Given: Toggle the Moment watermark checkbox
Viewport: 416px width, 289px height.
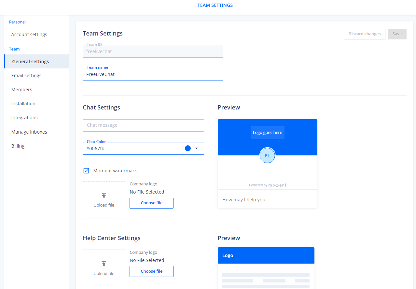Looking at the screenshot, I should [x=86, y=171].
